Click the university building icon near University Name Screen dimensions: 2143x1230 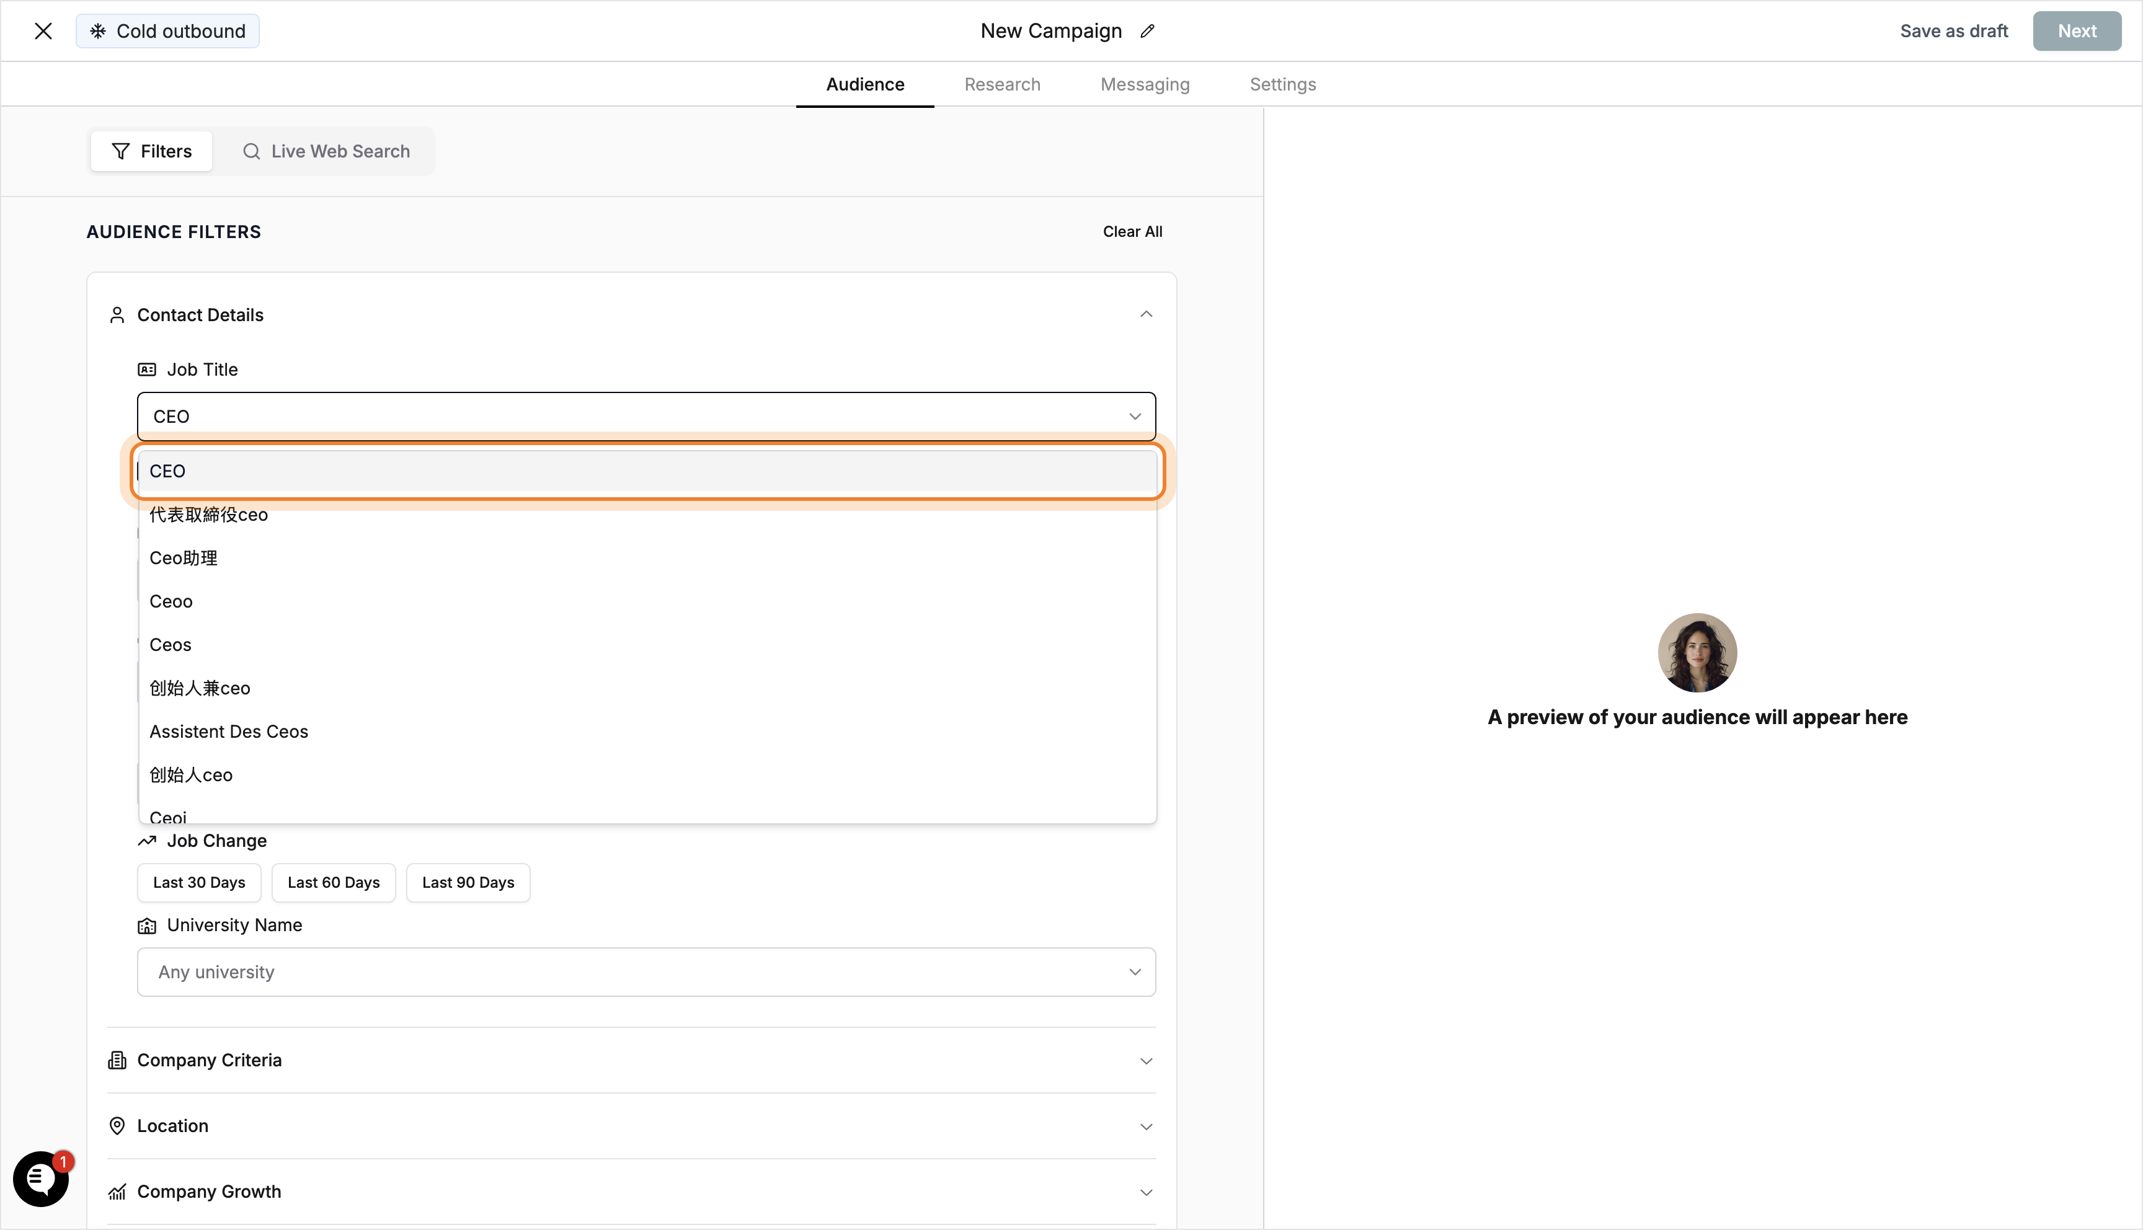tap(146, 925)
